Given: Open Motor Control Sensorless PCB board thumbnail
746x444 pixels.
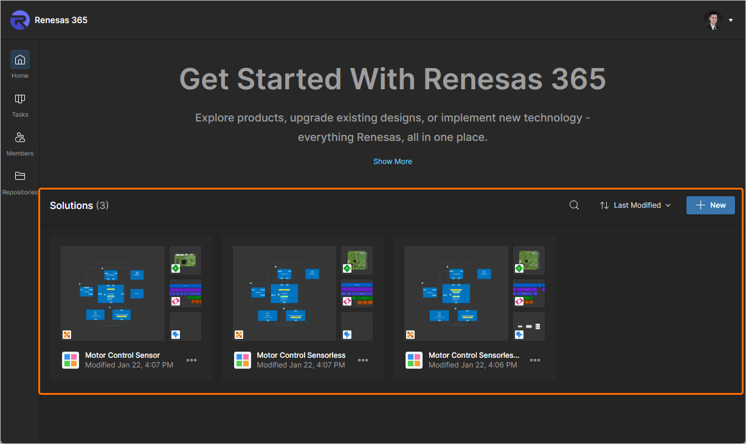Looking at the screenshot, I should pyautogui.click(x=357, y=260).
